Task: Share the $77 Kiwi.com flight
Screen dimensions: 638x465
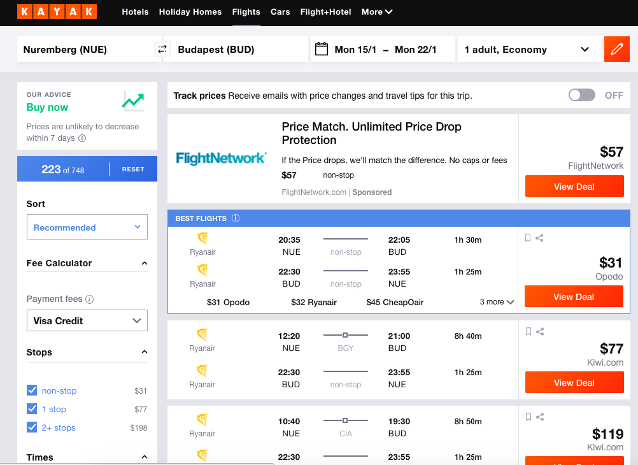Action: coord(540,331)
